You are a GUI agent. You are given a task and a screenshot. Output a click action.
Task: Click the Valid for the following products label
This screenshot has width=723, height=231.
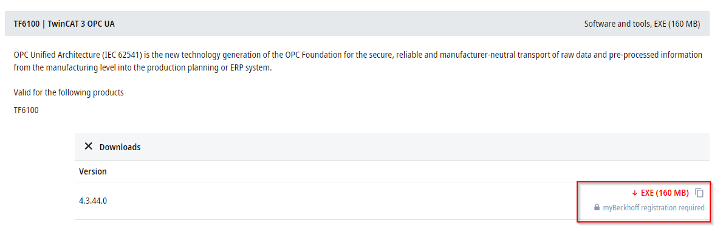pyautogui.click(x=69, y=92)
